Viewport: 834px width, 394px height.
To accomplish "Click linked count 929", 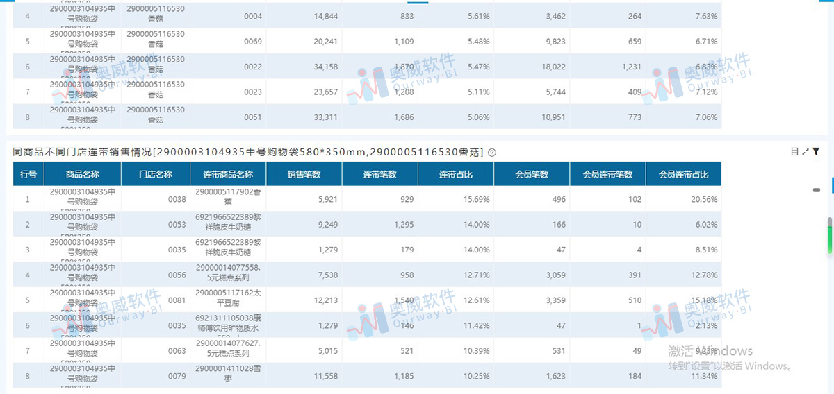I will point(406,199).
